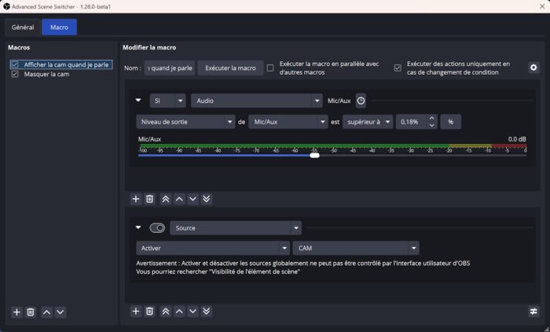Viewport: 550px width, 332px height.
Task: Decrease the 0,18% threshold value
Action: click(432, 125)
